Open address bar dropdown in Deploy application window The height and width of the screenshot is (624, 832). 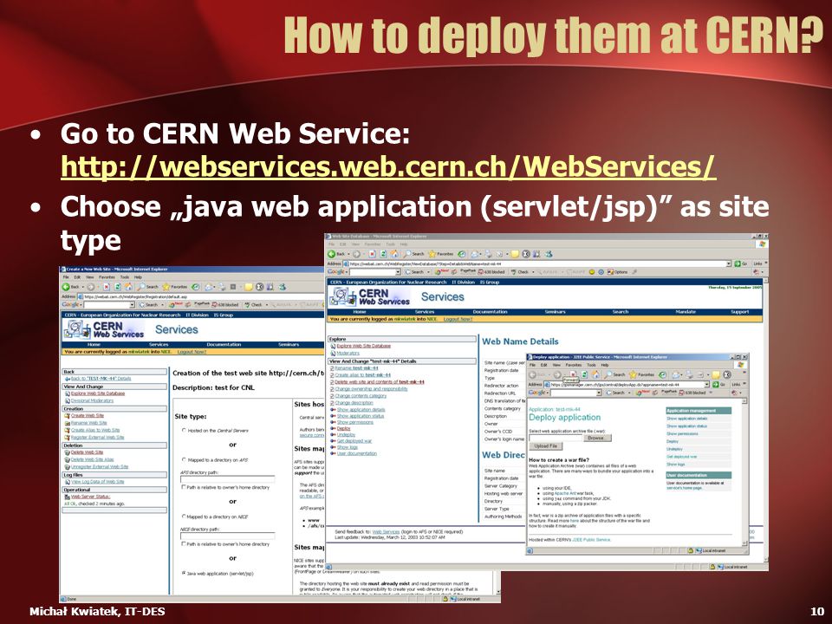[707, 384]
